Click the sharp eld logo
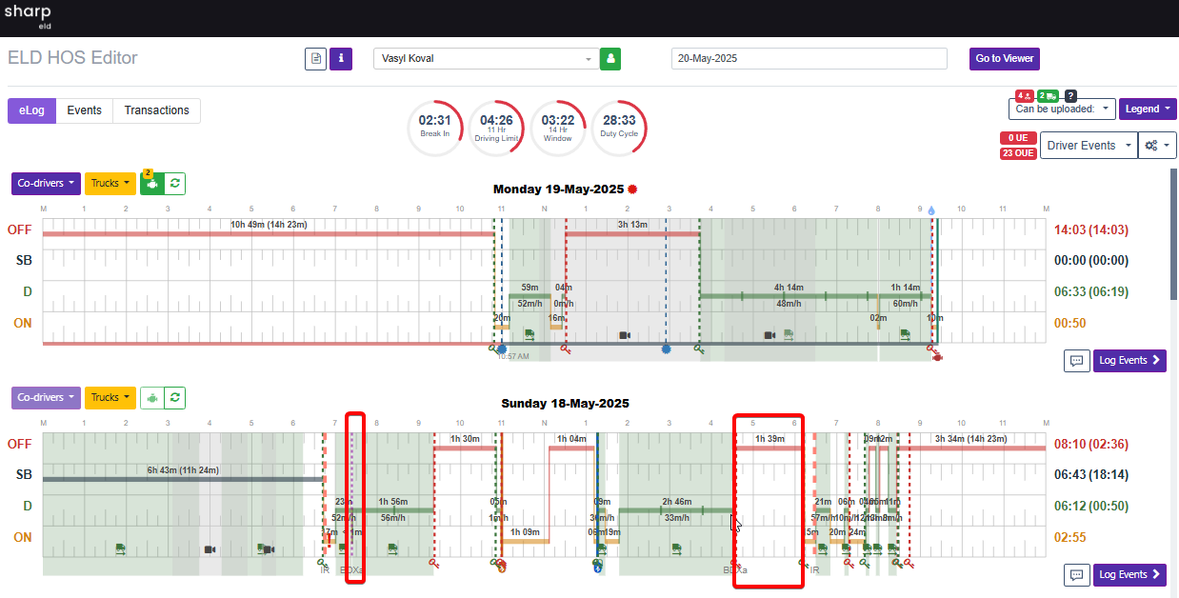 28,17
